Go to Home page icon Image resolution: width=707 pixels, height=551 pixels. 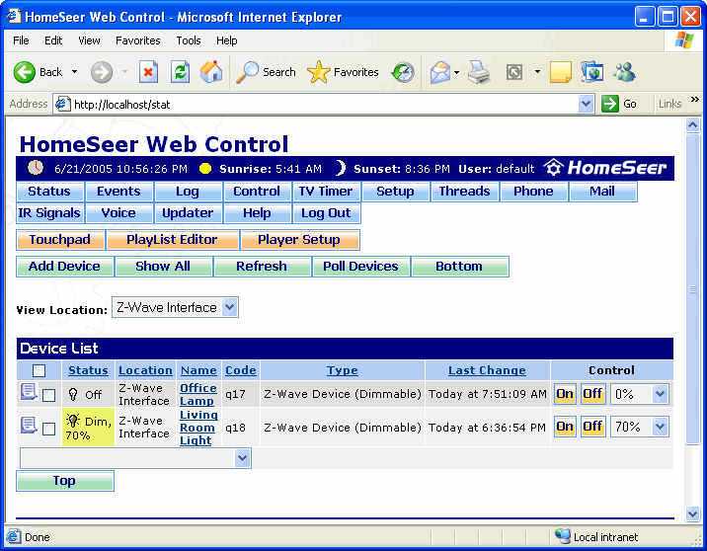pos(211,72)
